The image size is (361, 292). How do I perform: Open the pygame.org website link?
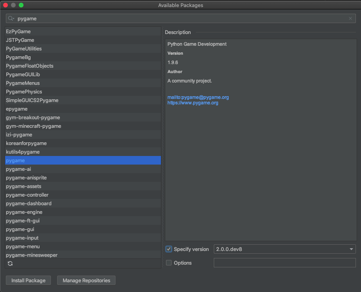pyautogui.click(x=193, y=103)
